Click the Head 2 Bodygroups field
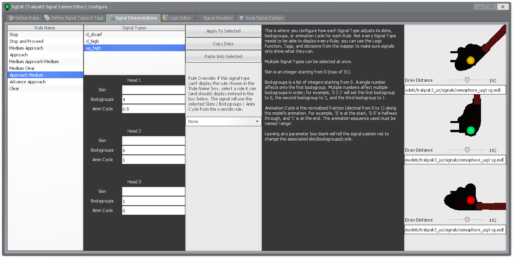 (154, 150)
